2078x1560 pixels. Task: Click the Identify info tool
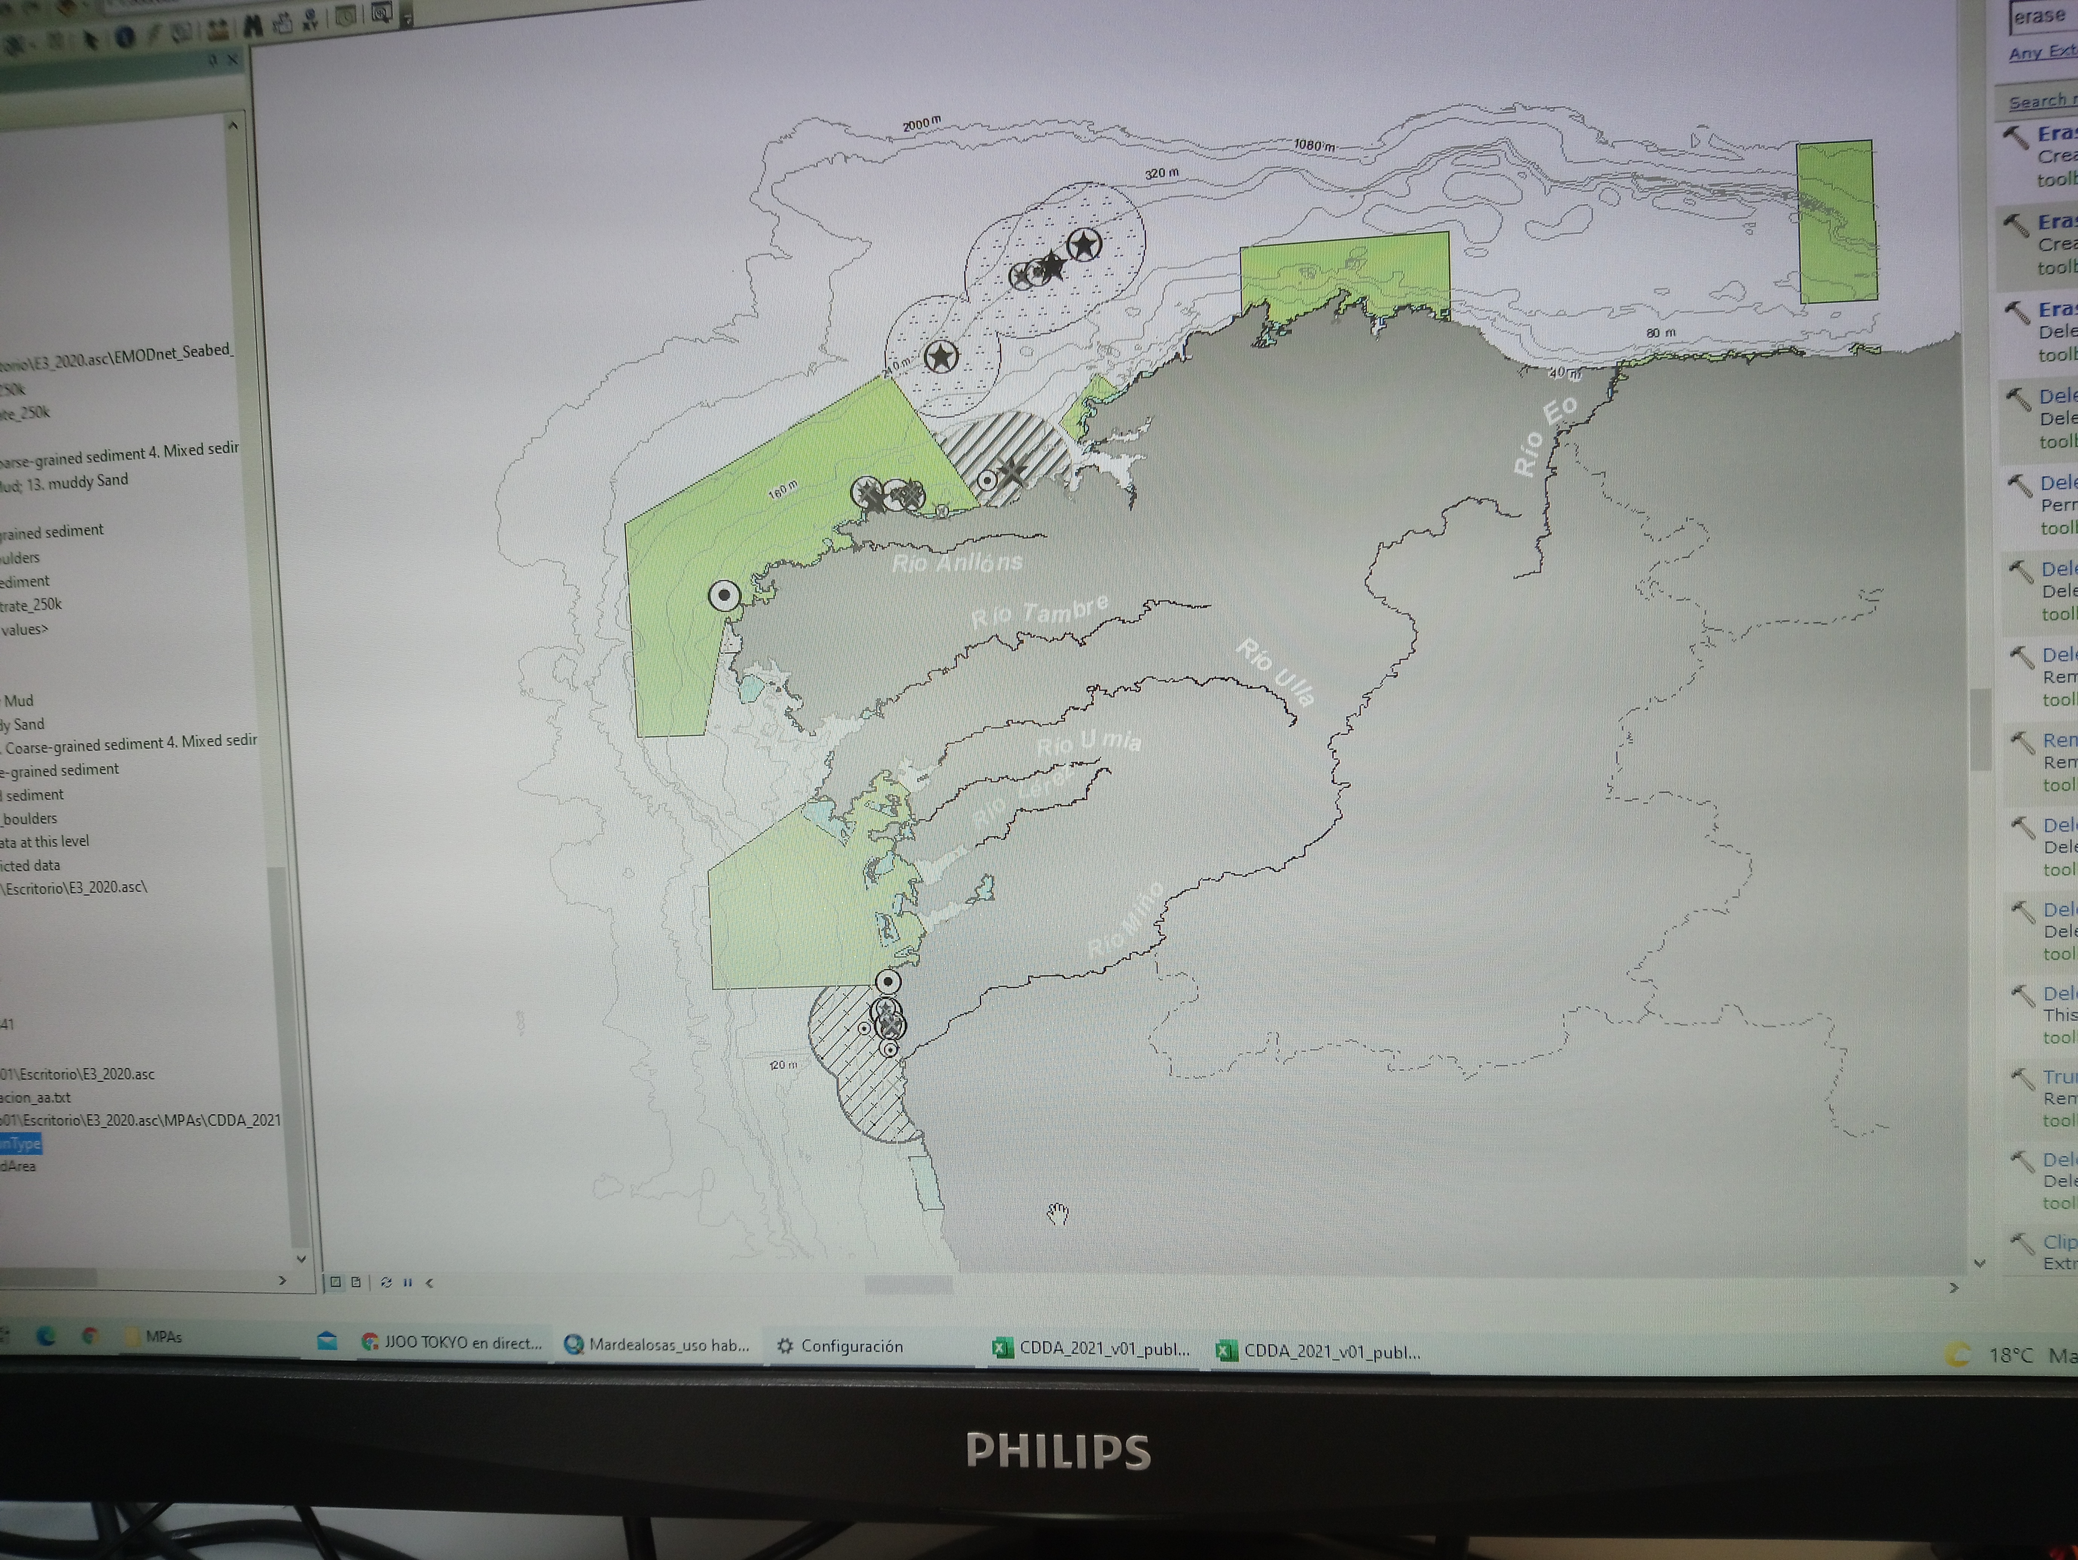[x=125, y=37]
